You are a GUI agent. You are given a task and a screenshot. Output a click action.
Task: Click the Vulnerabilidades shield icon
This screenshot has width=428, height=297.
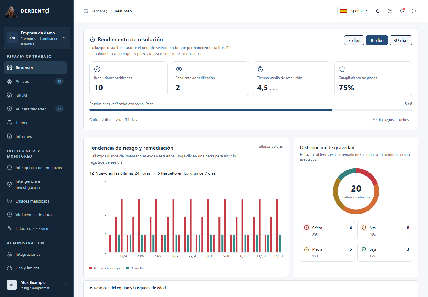[10, 109]
